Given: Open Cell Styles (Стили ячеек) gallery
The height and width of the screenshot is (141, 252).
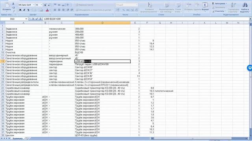Looking at the screenshot, I should (178, 7).
